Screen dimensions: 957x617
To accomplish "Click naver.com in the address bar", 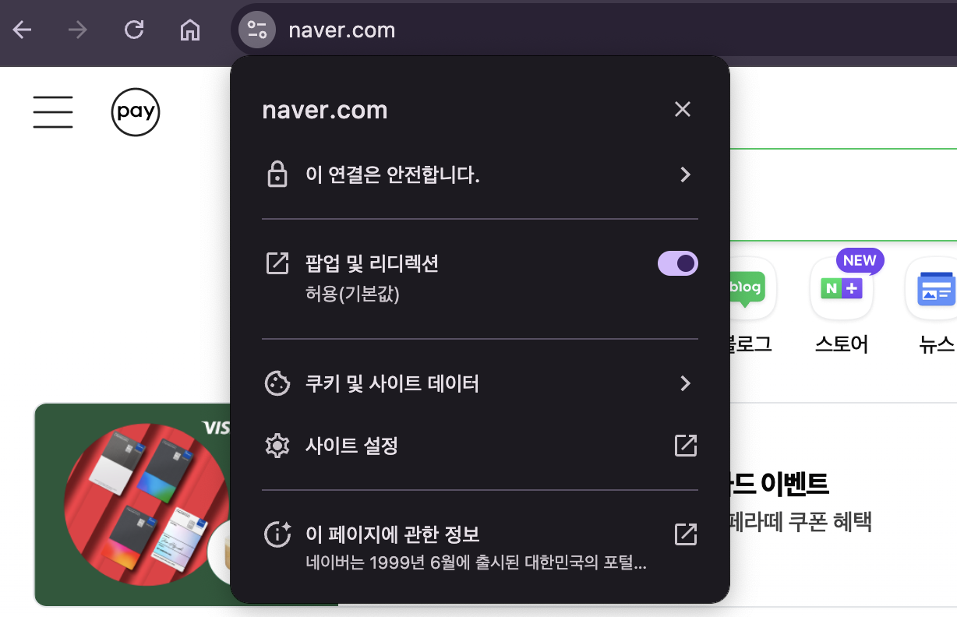I will (x=342, y=30).
